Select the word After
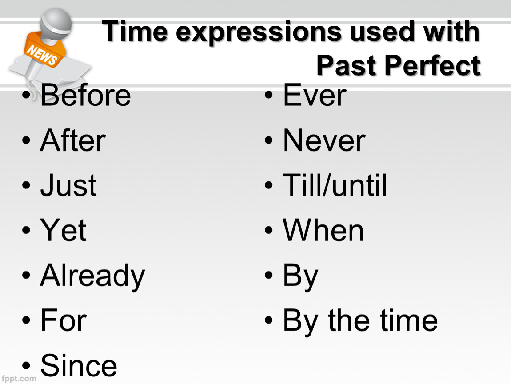The image size is (511, 384). [x=73, y=140]
